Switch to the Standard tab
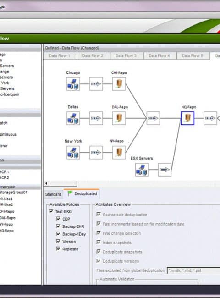The width and height of the screenshot is (220, 298). [x=53, y=194]
